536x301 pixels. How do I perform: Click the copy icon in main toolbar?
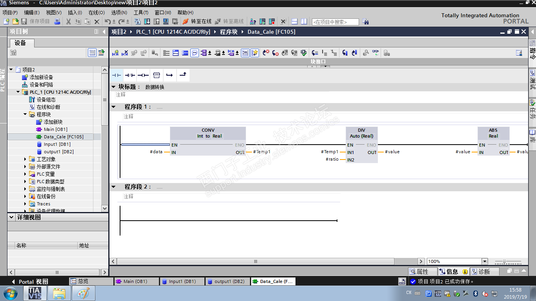(78, 21)
